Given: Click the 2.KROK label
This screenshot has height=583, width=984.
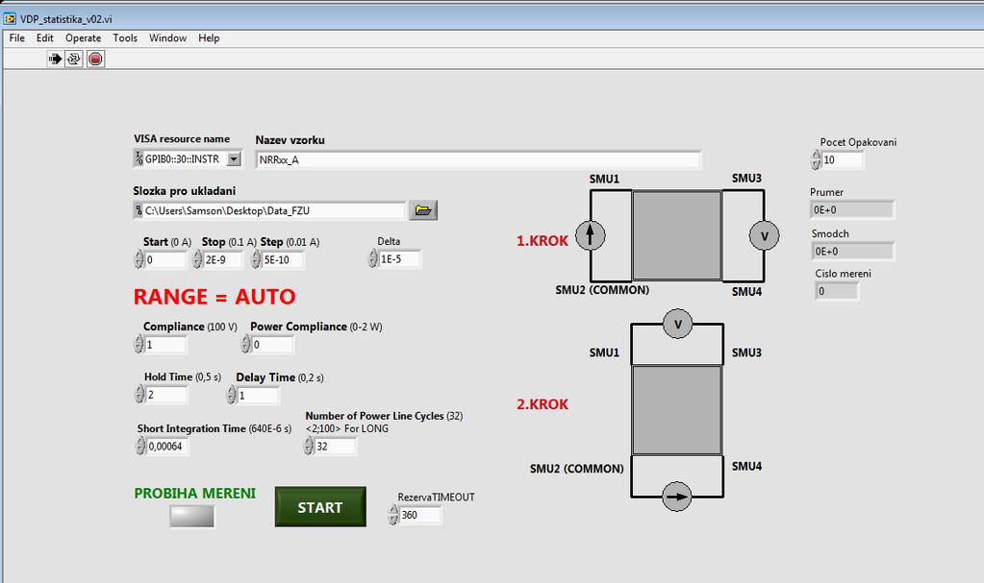Looking at the screenshot, I should pos(542,404).
